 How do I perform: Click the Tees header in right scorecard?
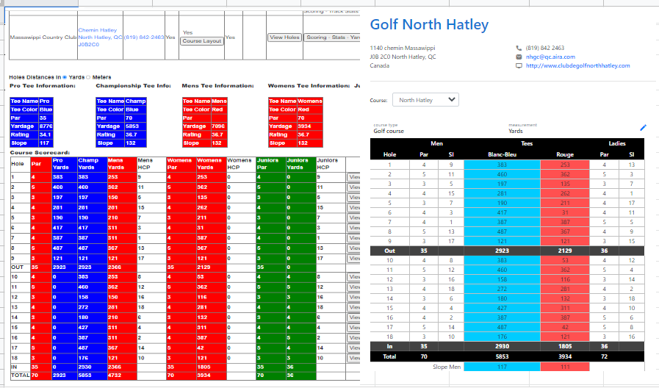click(x=527, y=144)
